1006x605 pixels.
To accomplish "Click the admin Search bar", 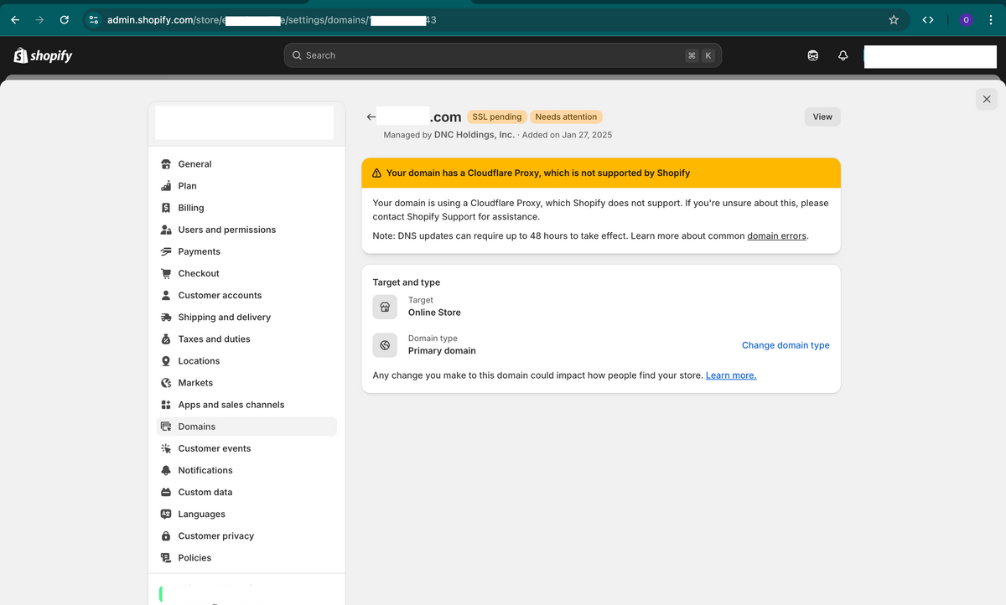I will pyautogui.click(x=501, y=54).
